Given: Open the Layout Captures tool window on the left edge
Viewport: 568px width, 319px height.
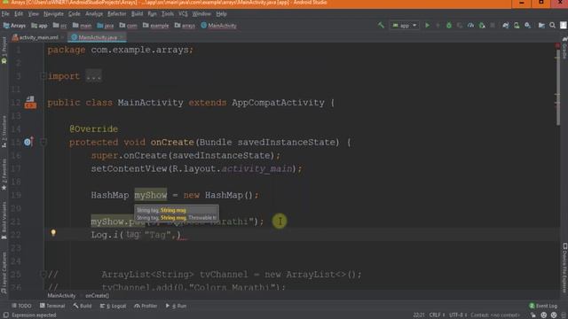Looking at the screenshot, I should point(4,272).
